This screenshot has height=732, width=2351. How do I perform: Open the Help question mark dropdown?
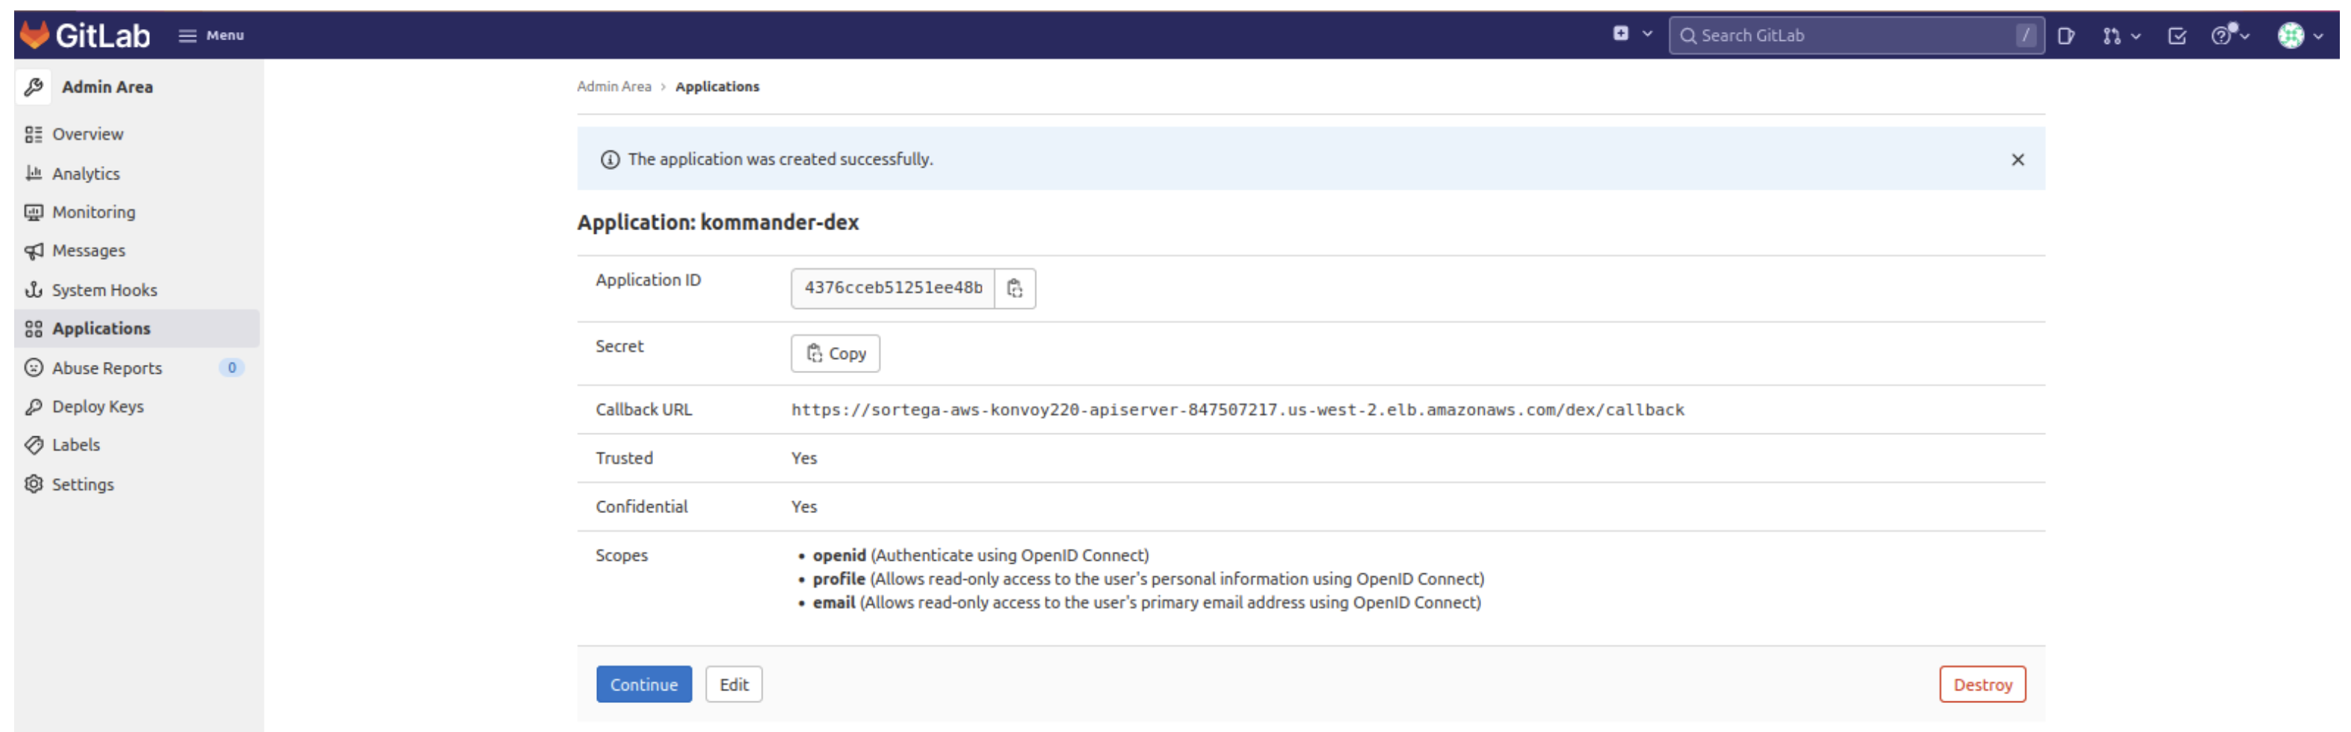(x=2229, y=36)
